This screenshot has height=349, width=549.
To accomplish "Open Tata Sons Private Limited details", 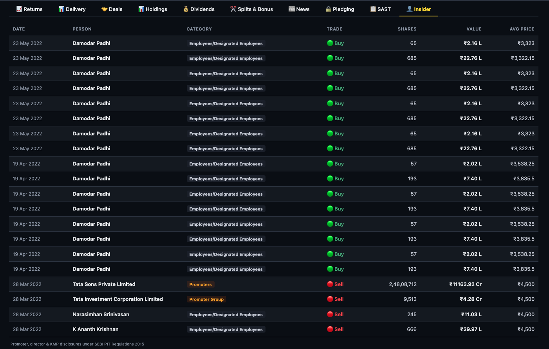I will click(x=104, y=284).
